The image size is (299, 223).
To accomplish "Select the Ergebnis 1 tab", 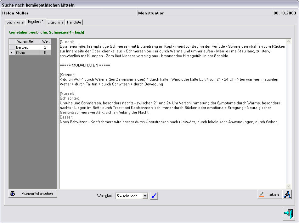I will (x=36, y=22).
